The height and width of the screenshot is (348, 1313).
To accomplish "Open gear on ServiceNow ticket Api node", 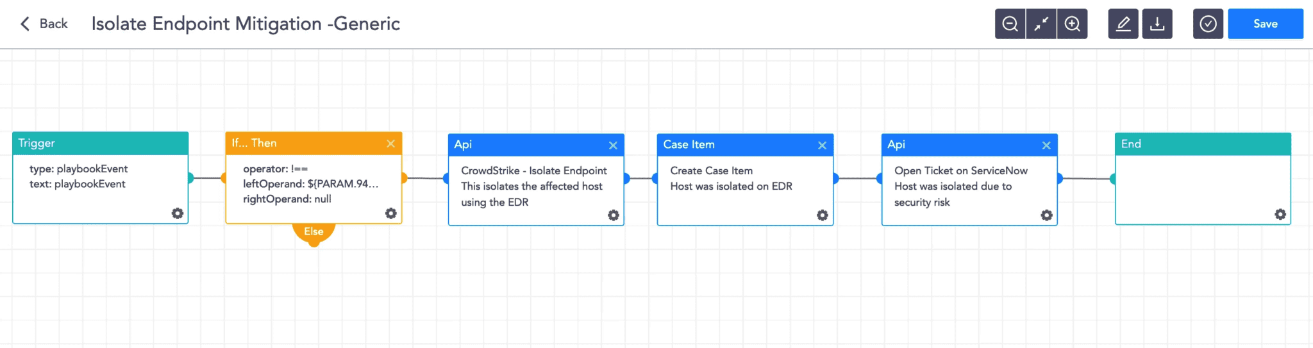I will coord(1047,215).
